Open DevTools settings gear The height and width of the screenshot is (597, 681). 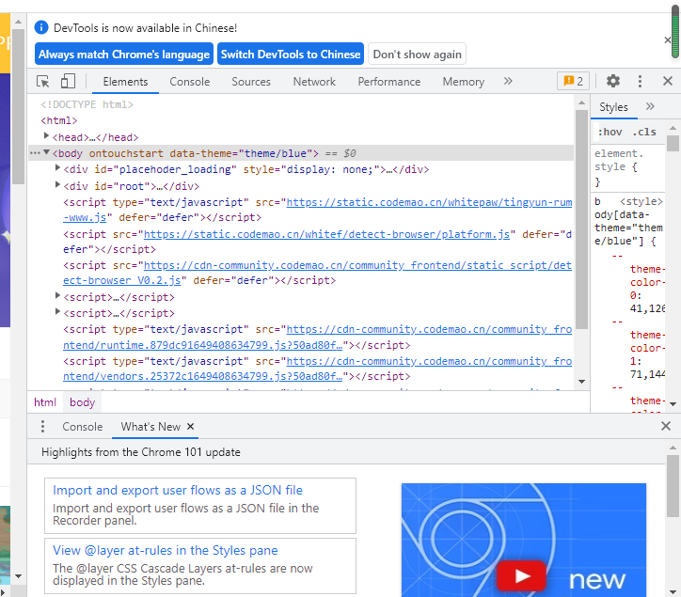(613, 81)
